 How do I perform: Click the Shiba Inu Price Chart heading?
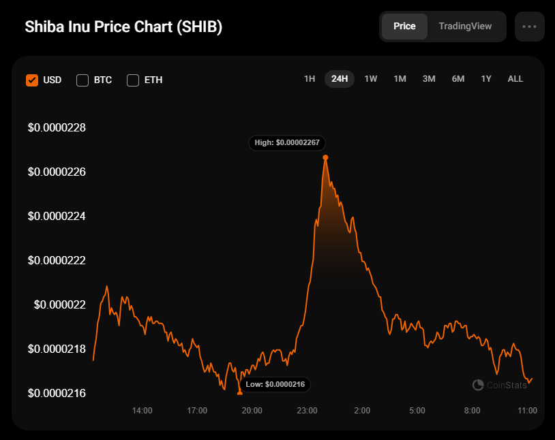pos(123,27)
